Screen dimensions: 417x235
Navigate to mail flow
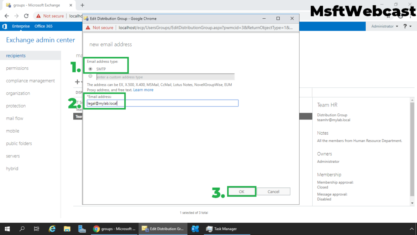coord(15,118)
